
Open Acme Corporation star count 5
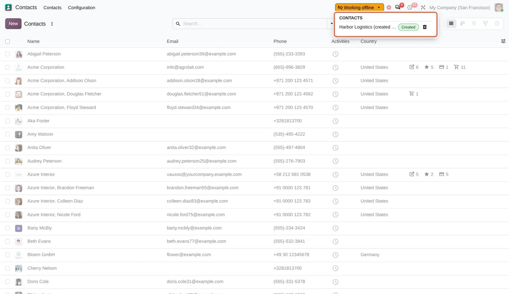(429, 67)
